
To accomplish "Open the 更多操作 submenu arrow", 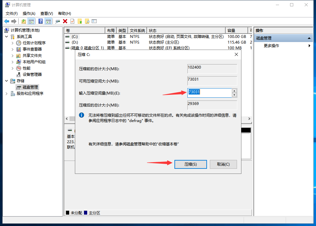I will tap(309, 45).
